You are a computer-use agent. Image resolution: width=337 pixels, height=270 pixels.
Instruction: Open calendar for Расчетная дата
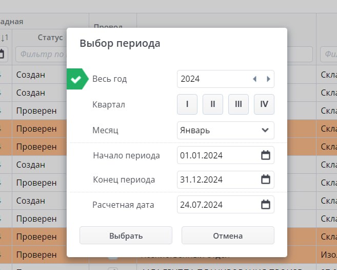pos(266,205)
